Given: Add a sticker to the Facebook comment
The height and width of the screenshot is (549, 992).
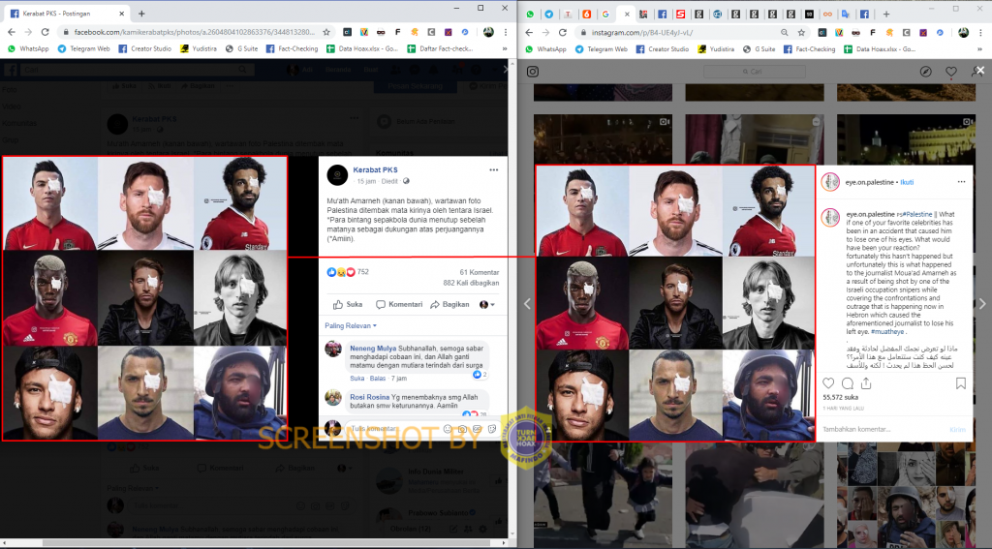Looking at the screenshot, I should click(491, 429).
